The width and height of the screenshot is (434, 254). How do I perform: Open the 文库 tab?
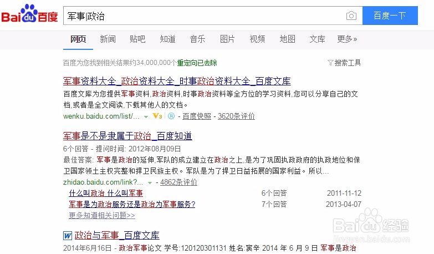tap(317, 39)
